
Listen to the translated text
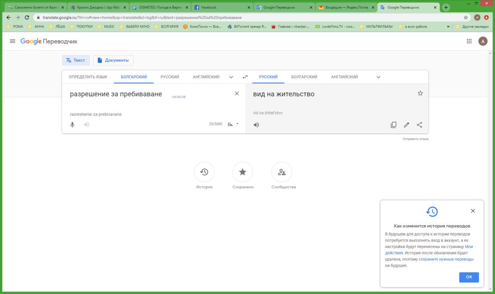(x=256, y=125)
